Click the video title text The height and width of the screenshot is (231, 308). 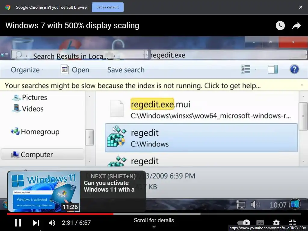click(72, 26)
